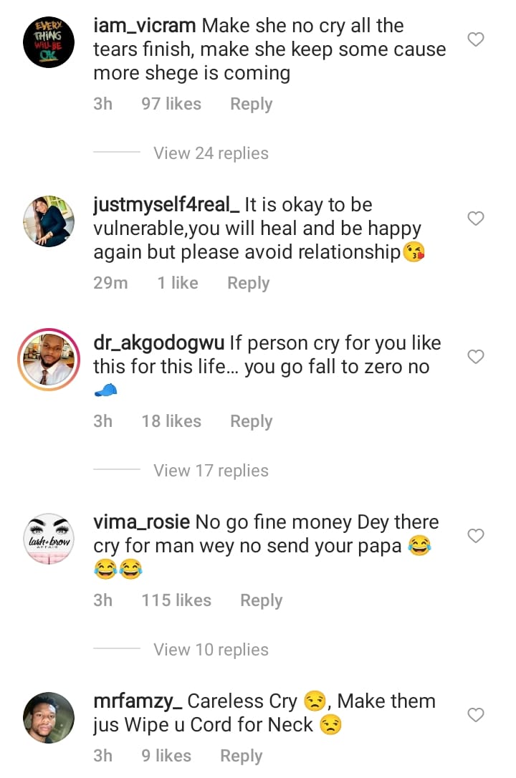Like iam_vicram's comment with heart icon

pos(476,39)
